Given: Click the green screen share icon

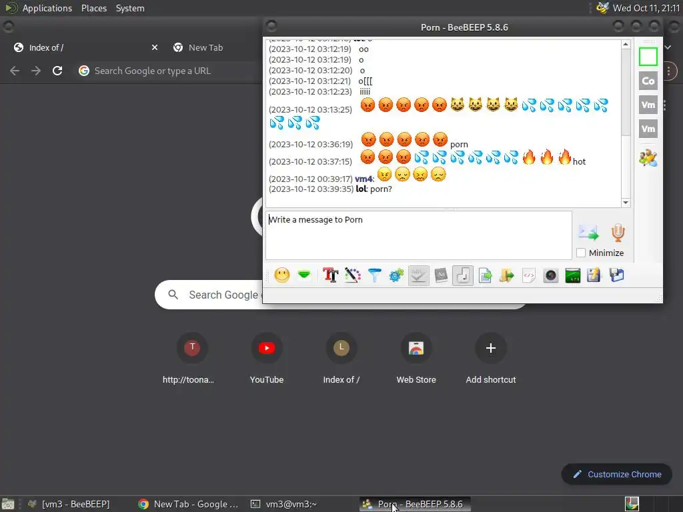Looking at the screenshot, I should click(x=573, y=275).
